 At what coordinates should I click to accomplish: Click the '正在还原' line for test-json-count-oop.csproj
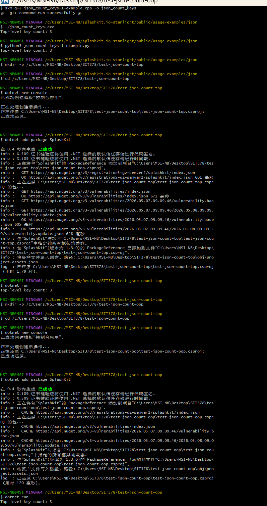point(103,351)
